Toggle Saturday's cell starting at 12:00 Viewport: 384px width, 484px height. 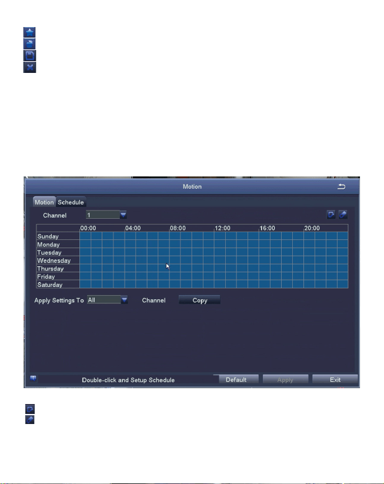pos(220,284)
